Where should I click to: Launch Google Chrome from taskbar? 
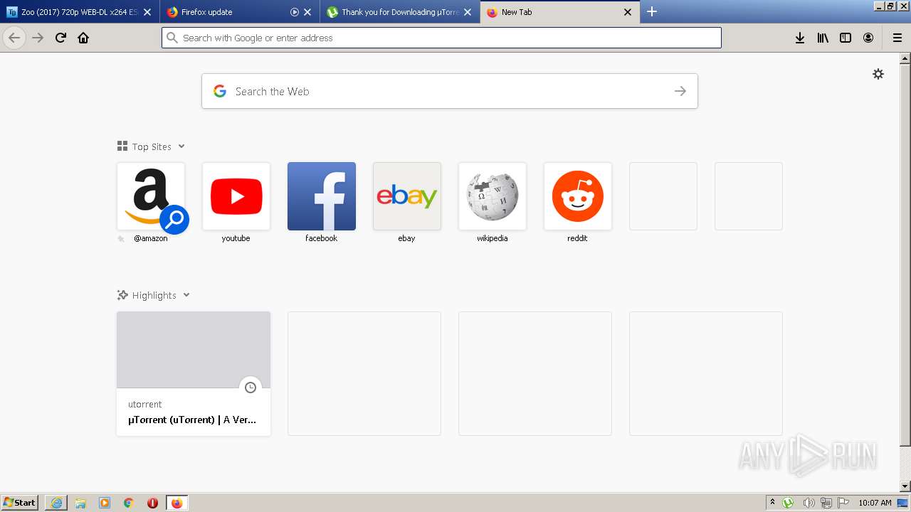coord(129,503)
